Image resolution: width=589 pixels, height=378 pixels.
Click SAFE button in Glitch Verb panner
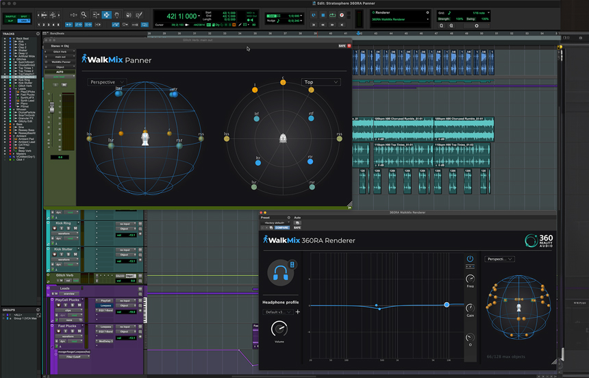342,46
